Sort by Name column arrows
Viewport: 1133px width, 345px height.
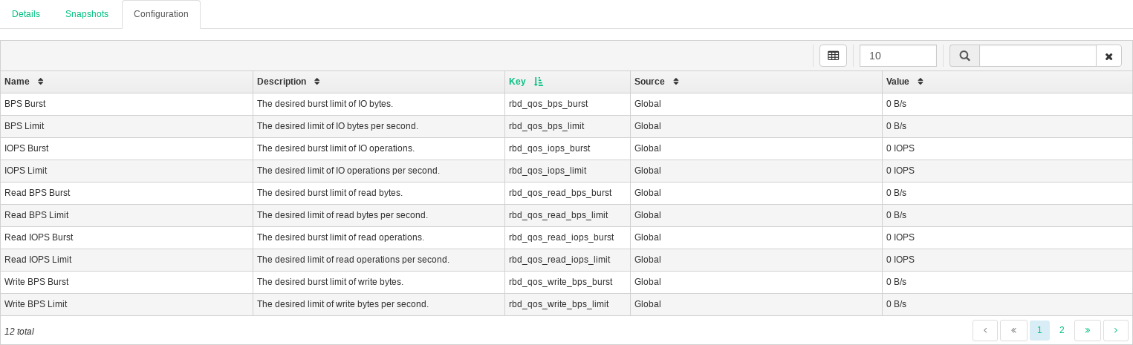pos(41,82)
